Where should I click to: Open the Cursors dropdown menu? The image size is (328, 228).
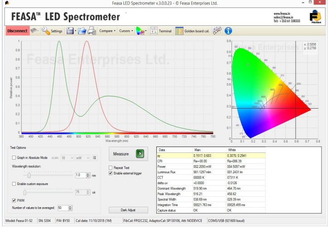point(126,31)
